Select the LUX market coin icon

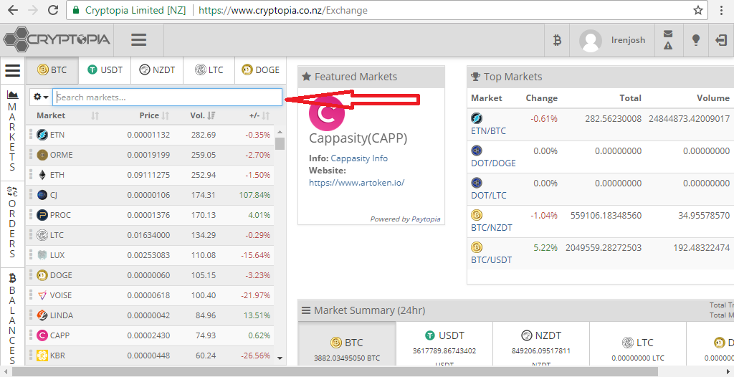(42, 255)
